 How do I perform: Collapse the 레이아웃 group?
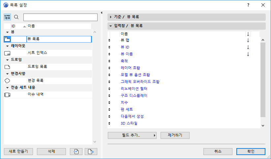click(x=7, y=46)
